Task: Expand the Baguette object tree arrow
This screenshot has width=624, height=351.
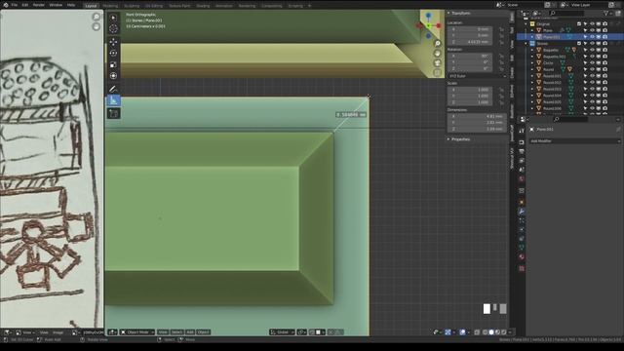Action: pos(532,50)
